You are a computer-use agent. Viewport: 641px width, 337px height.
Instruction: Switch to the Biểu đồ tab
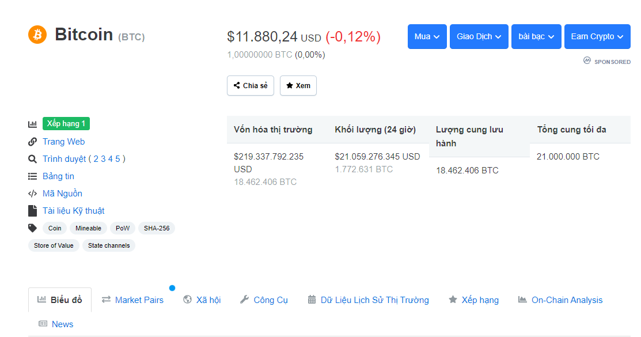pos(60,300)
